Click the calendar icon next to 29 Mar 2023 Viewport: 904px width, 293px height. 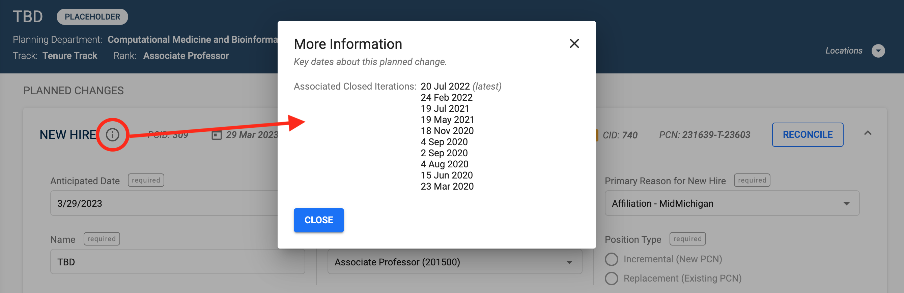[217, 135]
